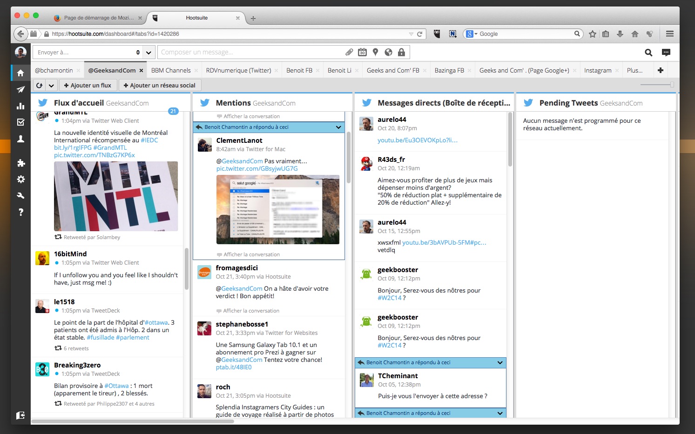
Task: Open Analytics bar chart icon in sidebar
Action: [20, 106]
